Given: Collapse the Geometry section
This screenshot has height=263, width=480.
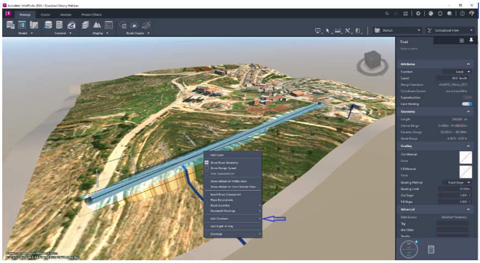Looking at the screenshot, I should [x=468, y=112].
